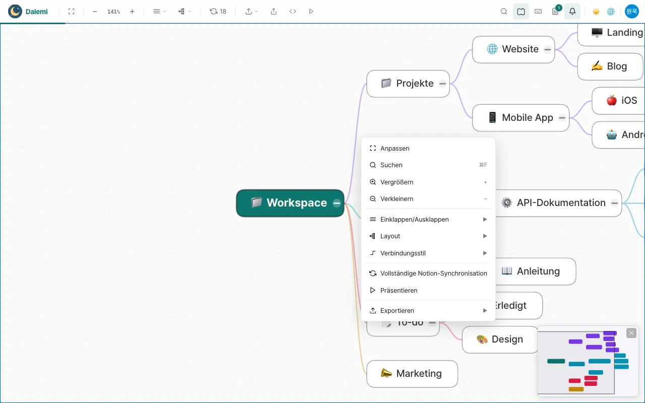
Task: Collapse the Projekte node
Action: (442, 84)
